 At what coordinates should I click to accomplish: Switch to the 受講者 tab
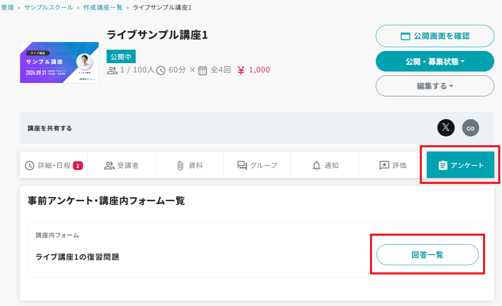click(121, 165)
